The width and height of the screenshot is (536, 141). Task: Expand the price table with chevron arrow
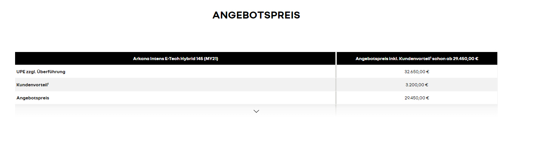(256, 111)
